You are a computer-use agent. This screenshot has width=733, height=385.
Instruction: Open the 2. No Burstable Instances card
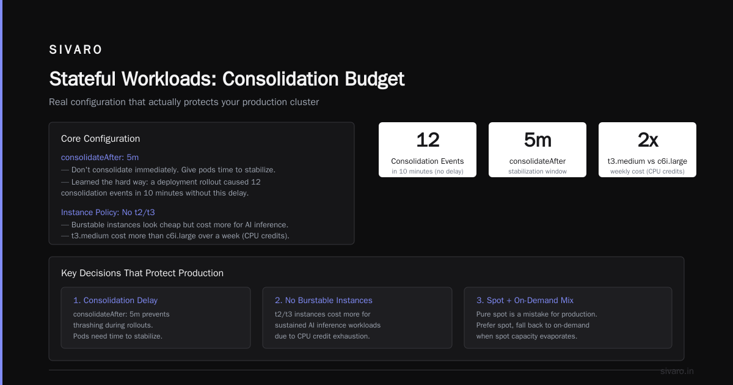(357, 318)
